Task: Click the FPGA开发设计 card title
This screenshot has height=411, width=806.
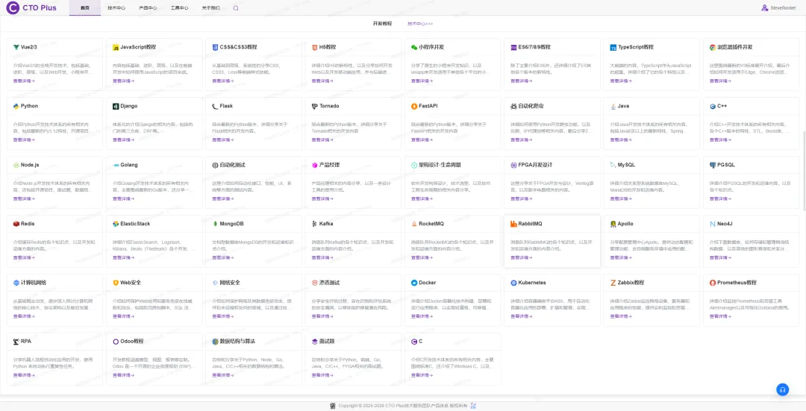Action: pos(535,166)
